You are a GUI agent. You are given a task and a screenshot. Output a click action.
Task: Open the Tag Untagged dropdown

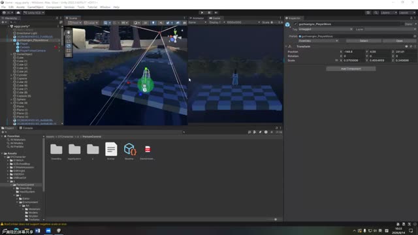325,29
